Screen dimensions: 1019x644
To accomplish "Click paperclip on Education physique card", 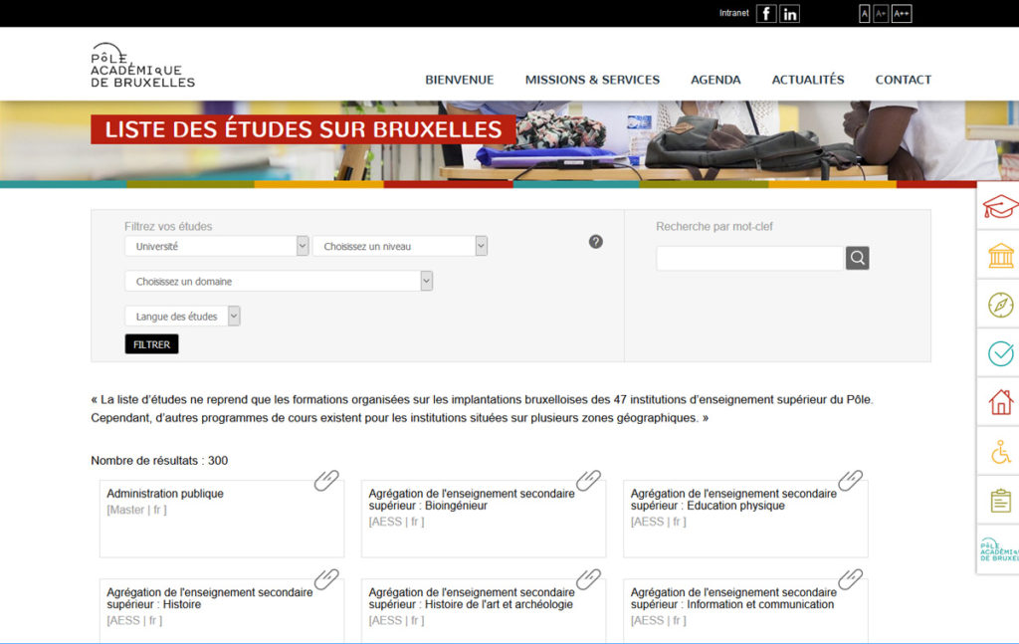I will click(850, 480).
